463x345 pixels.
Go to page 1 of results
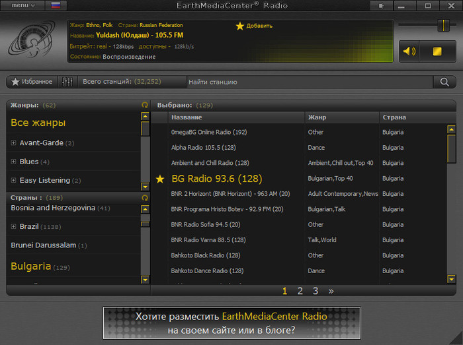[284, 291]
